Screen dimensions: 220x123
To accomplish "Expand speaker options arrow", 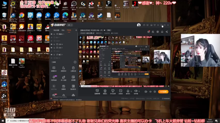I will [x=139, y=91].
